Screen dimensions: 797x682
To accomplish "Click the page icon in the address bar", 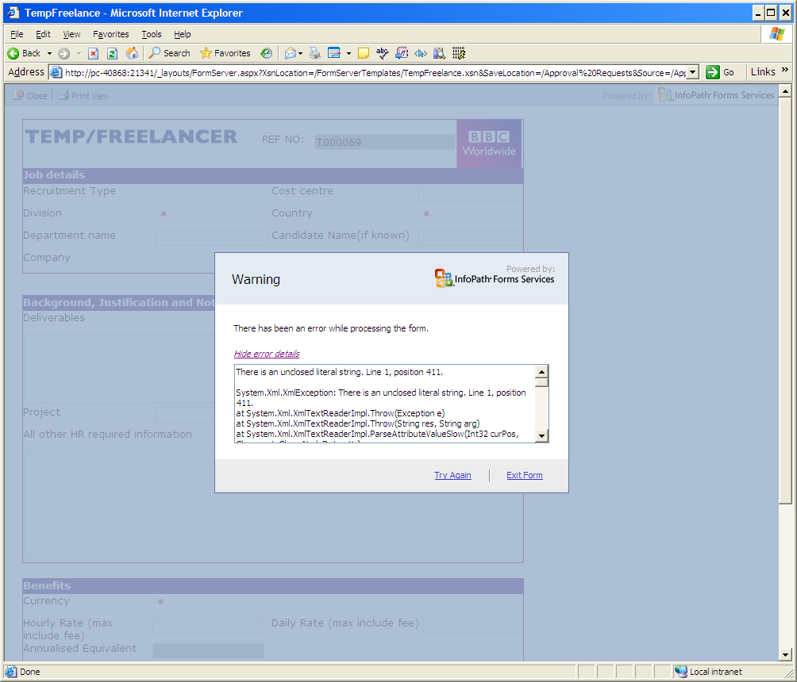I will 56,73.
